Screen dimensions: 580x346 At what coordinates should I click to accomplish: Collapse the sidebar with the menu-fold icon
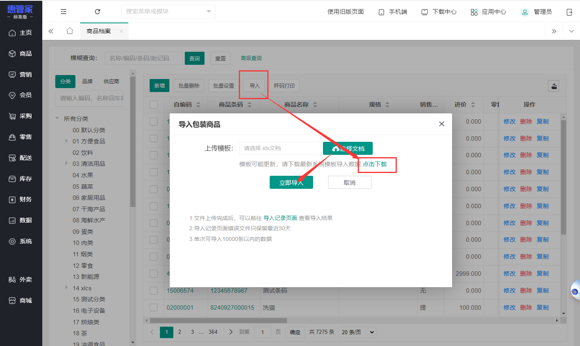pyautogui.click(x=64, y=12)
